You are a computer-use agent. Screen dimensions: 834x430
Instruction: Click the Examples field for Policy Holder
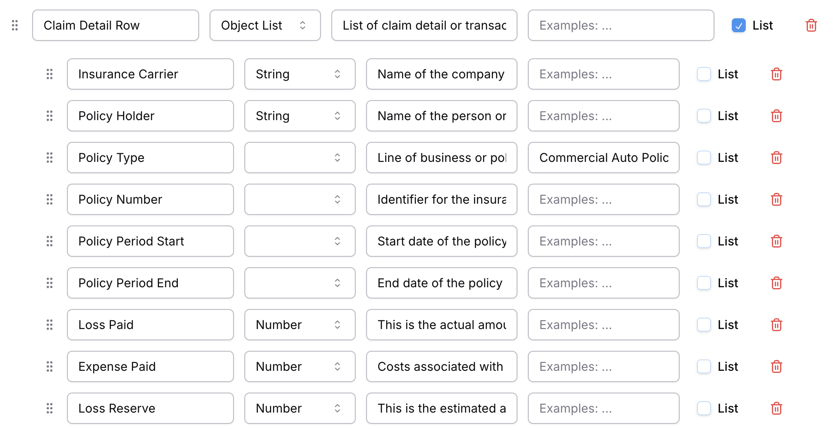tap(604, 116)
